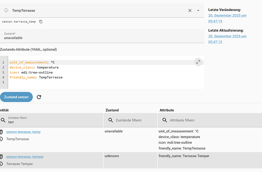
Task: Show info for the Terrasse Temper row
Action: [1, 164]
